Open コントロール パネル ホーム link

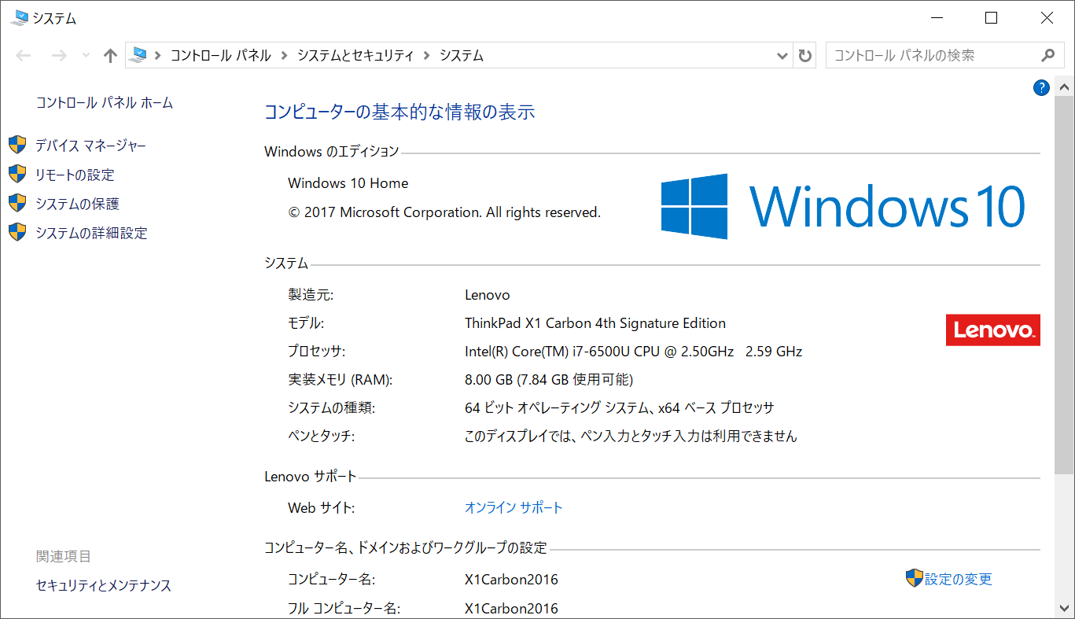105,103
